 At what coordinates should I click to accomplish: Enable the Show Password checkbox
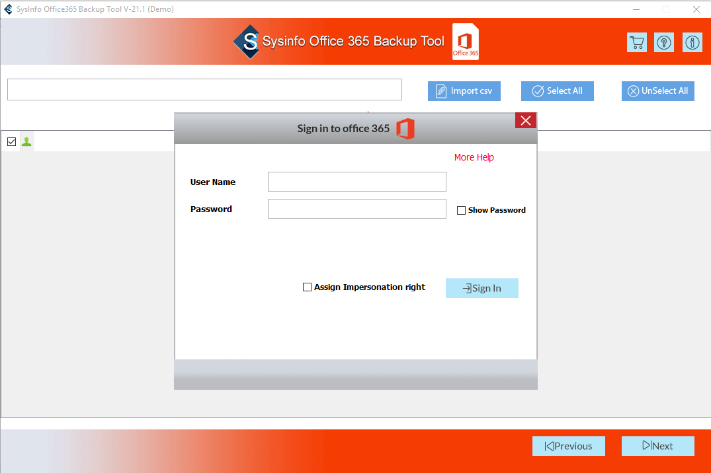pyautogui.click(x=462, y=211)
